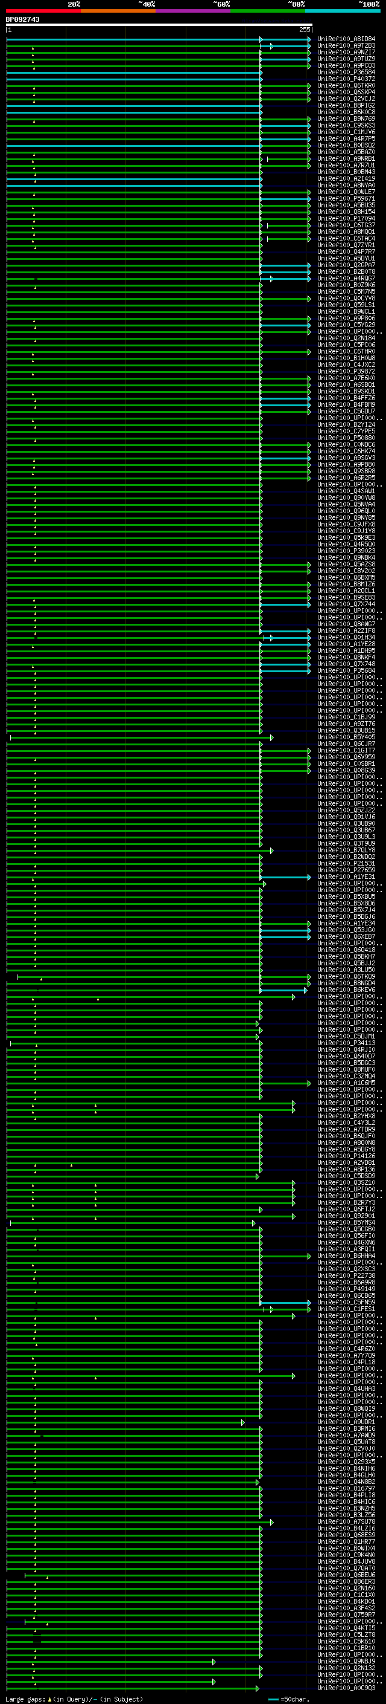386x1704 pixels.
Task: Click hit label UniRef100_Q0CYV8
Action: click(x=346, y=299)
